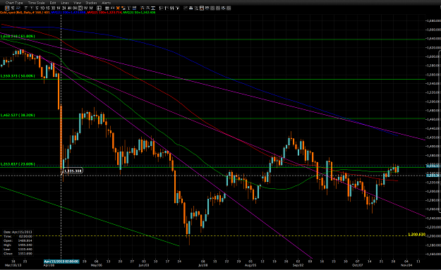Switch to the 1-minute time scale

click(32, 8)
